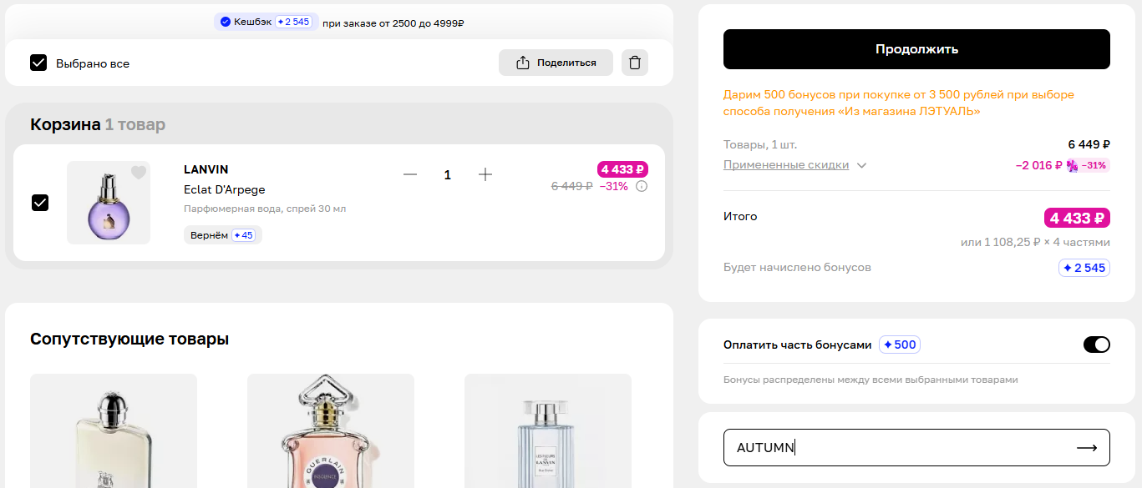The width and height of the screenshot is (1142, 488).
Task: Open the blue Lanvin bottle related product
Action: 548,430
